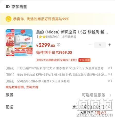
Task: Click the price info circle icon
Action: pos(59,45)
